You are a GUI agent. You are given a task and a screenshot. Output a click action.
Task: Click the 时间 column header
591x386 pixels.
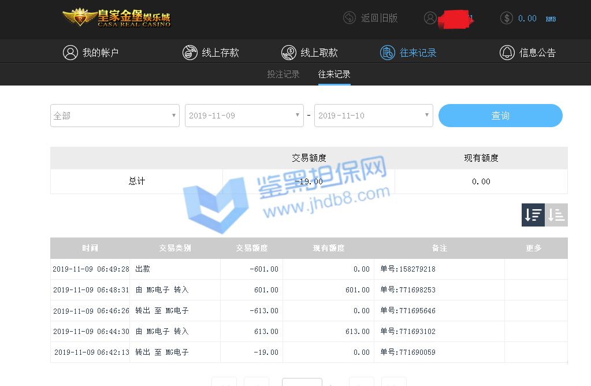(90, 248)
